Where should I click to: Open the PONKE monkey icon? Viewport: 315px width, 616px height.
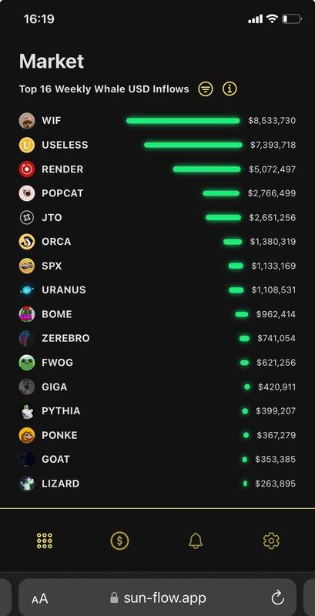[27, 435]
